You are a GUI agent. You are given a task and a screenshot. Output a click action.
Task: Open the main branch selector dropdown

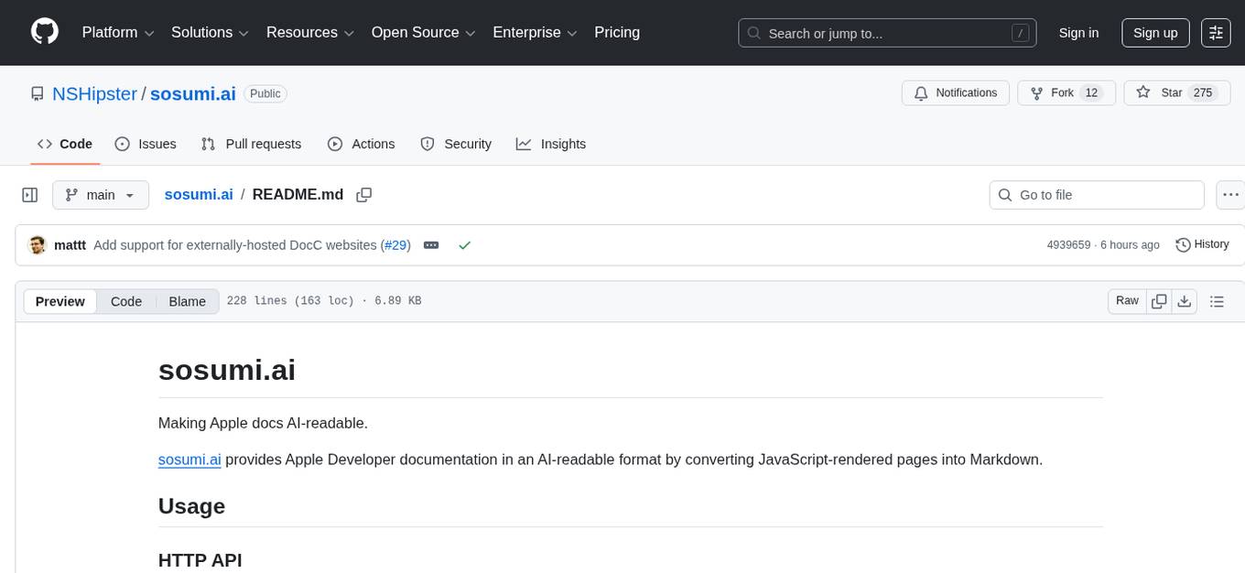tap(100, 195)
